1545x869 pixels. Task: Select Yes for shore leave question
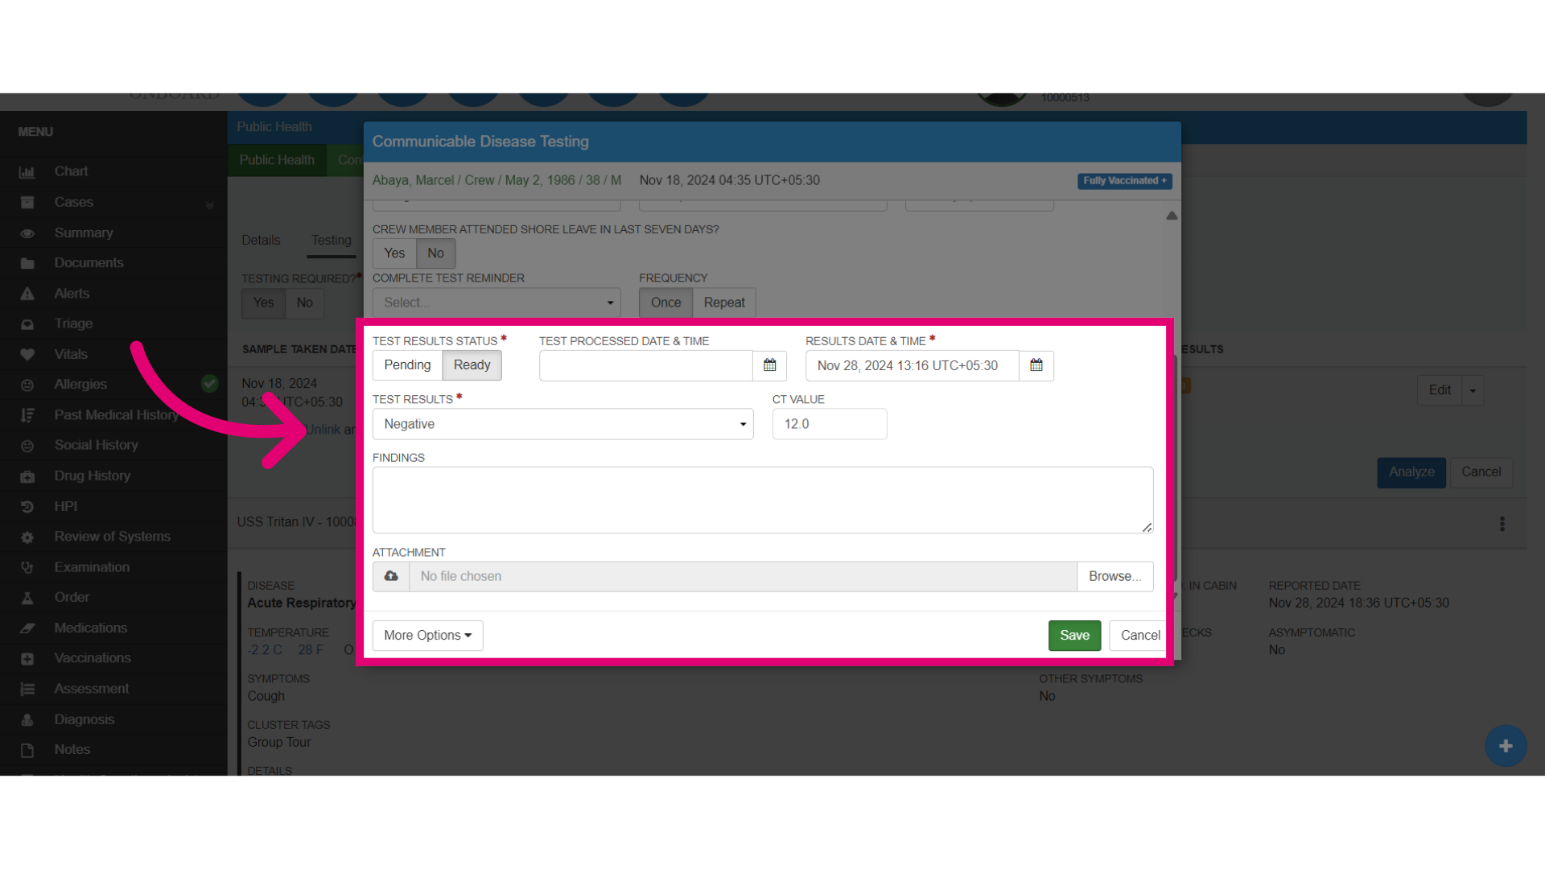click(x=394, y=253)
